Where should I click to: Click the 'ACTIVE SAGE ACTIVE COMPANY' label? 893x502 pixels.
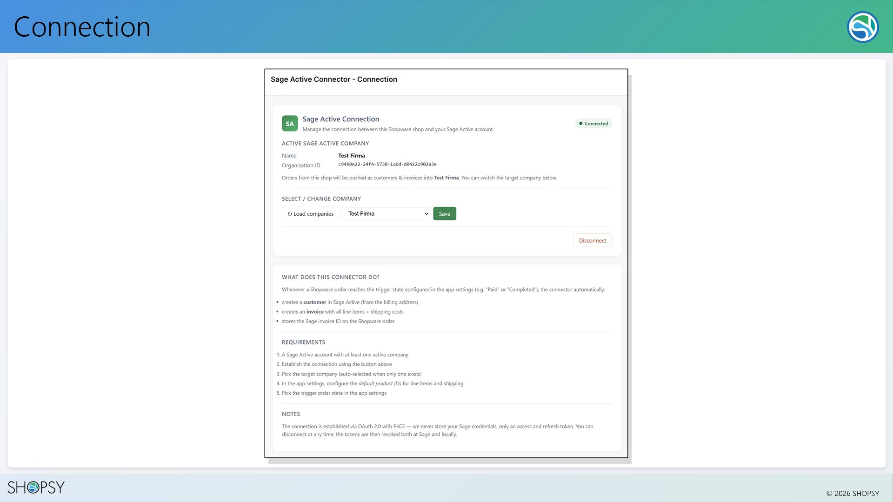click(x=325, y=144)
